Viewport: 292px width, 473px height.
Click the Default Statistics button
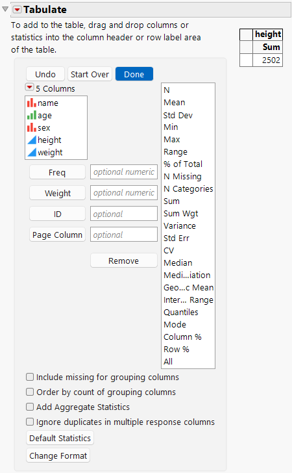(x=60, y=438)
